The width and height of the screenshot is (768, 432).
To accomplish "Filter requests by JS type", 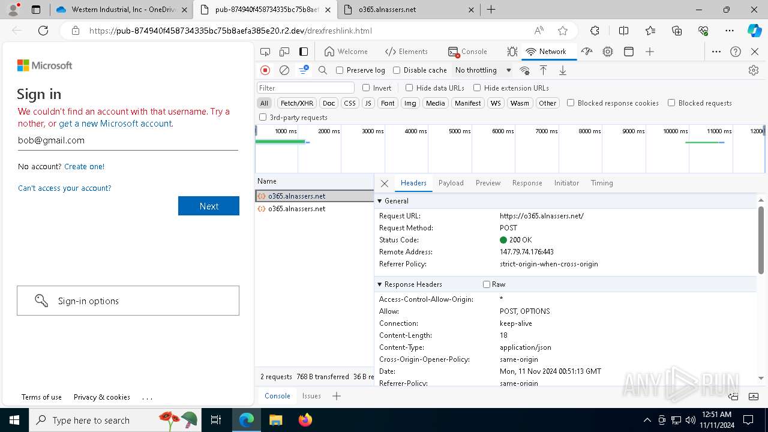I will [368, 103].
